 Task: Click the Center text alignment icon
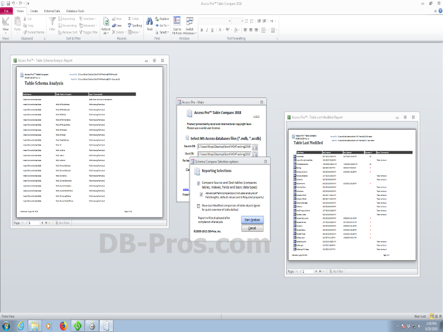pyautogui.click(x=251, y=30)
